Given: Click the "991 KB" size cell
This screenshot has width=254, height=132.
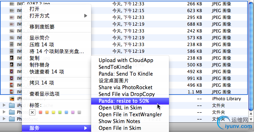Looking at the screenshot, I should 195,78.
